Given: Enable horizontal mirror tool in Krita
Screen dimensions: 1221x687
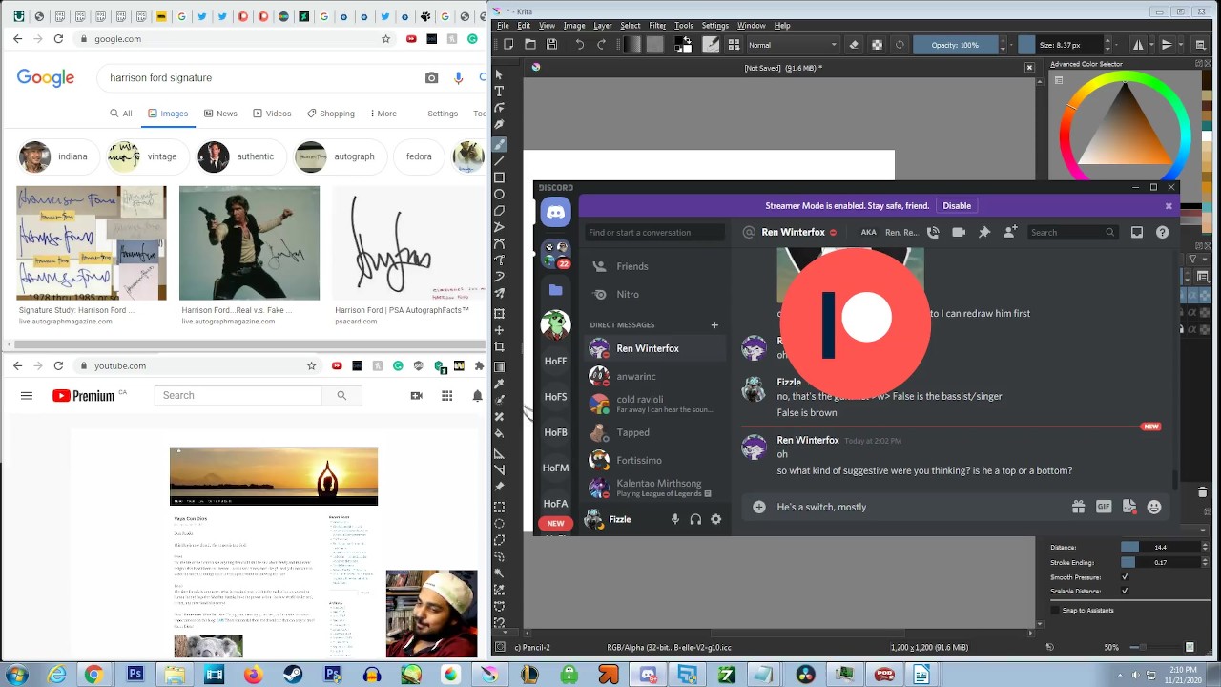Looking at the screenshot, I should [x=1138, y=45].
